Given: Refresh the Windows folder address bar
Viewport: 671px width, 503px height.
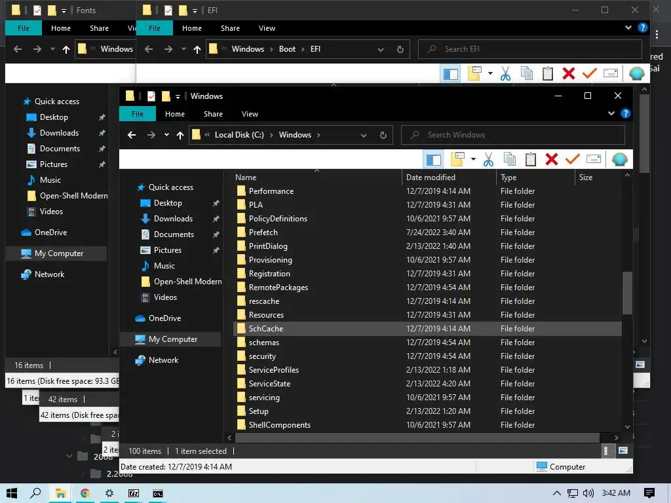Looking at the screenshot, I should [383, 135].
